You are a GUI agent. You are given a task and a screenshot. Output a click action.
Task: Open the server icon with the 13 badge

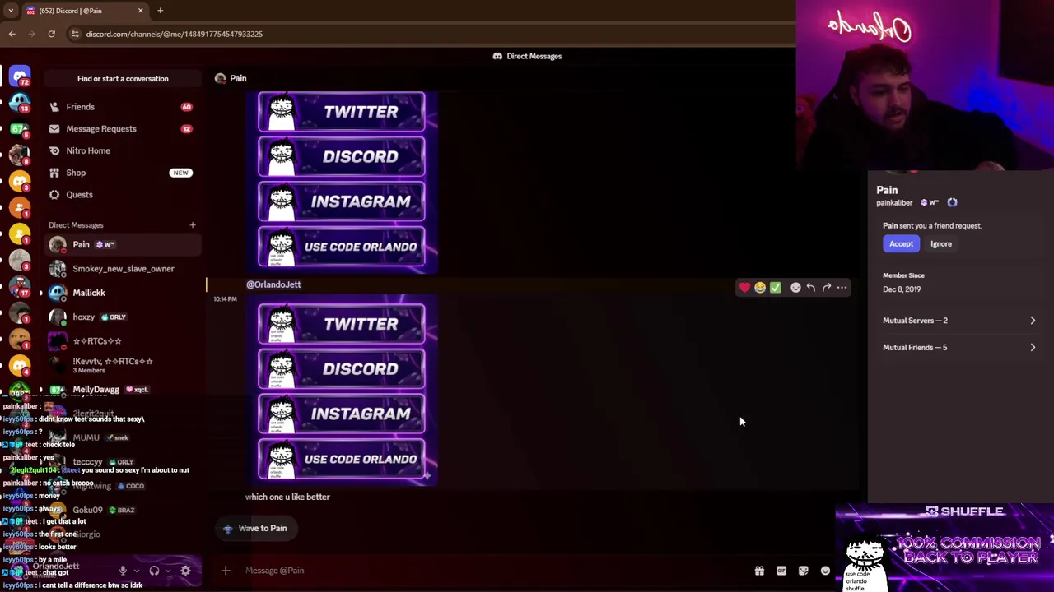click(x=20, y=103)
